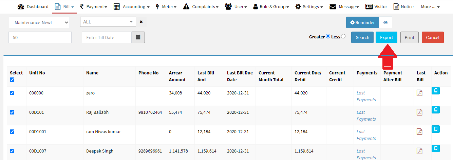Click mobile action icon for unit 000000
This screenshot has width=453, height=160.
[x=436, y=90]
